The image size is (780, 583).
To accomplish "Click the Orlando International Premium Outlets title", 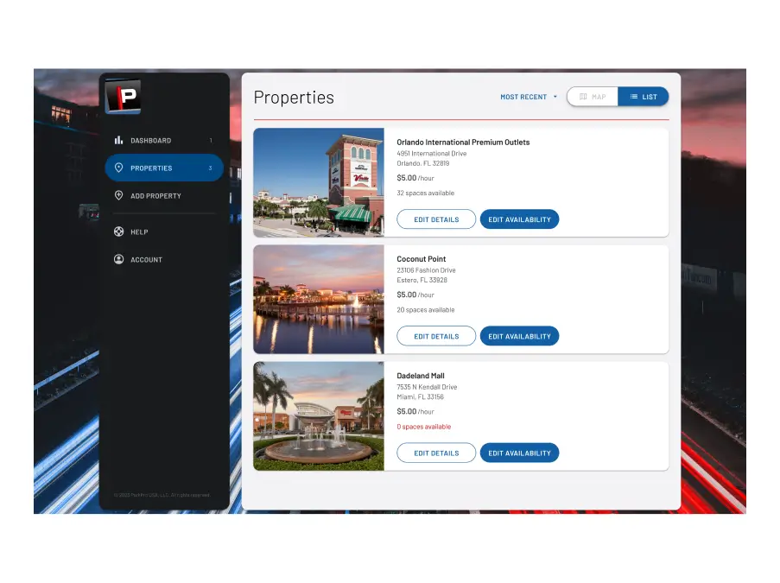I will click(463, 143).
